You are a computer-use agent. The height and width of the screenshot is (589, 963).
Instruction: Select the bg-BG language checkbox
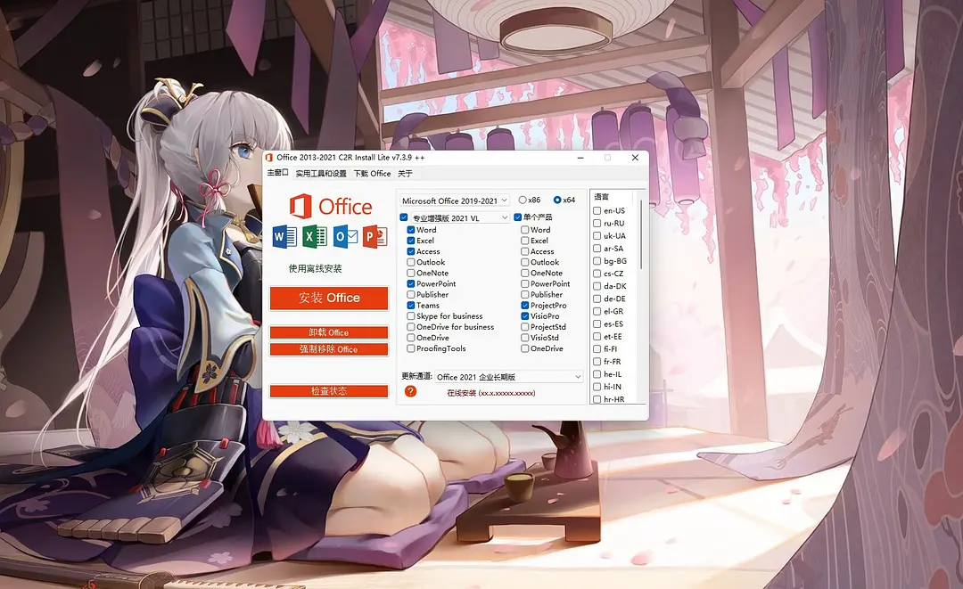(597, 261)
